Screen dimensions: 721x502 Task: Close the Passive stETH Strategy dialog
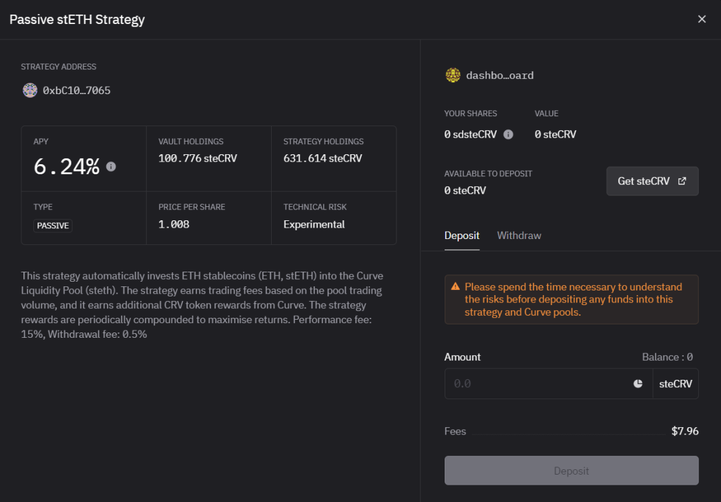coord(702,19)
